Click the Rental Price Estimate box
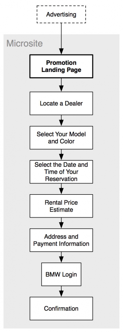 (x=61, y=206)
